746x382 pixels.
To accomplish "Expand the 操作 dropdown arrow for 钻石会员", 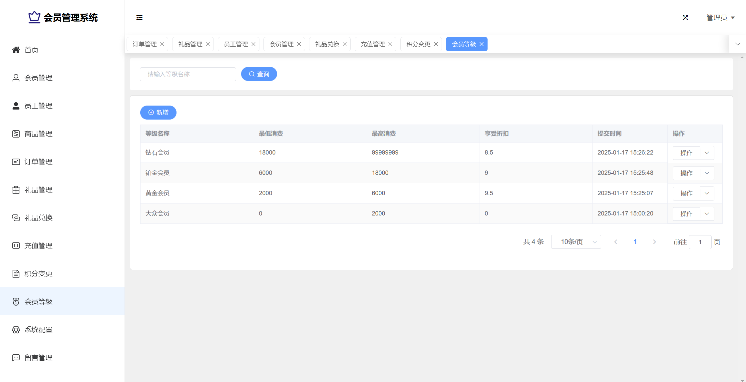I will (707, 153).
